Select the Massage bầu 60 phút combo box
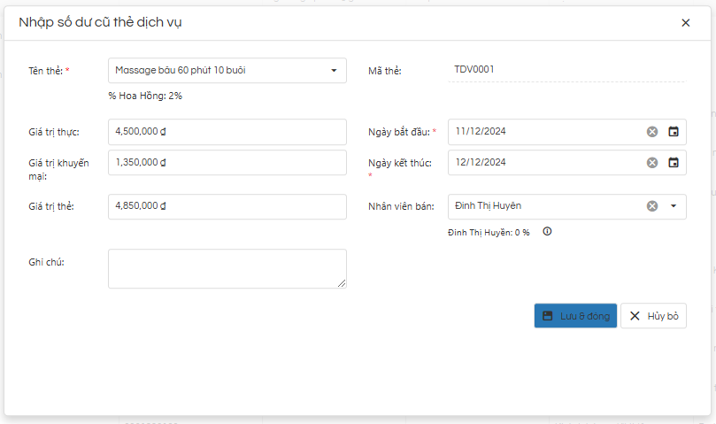Viewport: 716px width, 424px height. (217, 71)
